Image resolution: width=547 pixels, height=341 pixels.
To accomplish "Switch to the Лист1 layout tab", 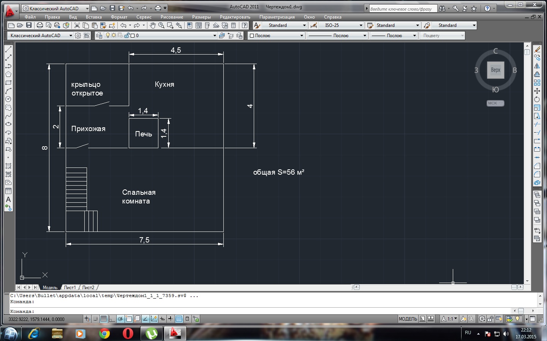I will 70,288.
